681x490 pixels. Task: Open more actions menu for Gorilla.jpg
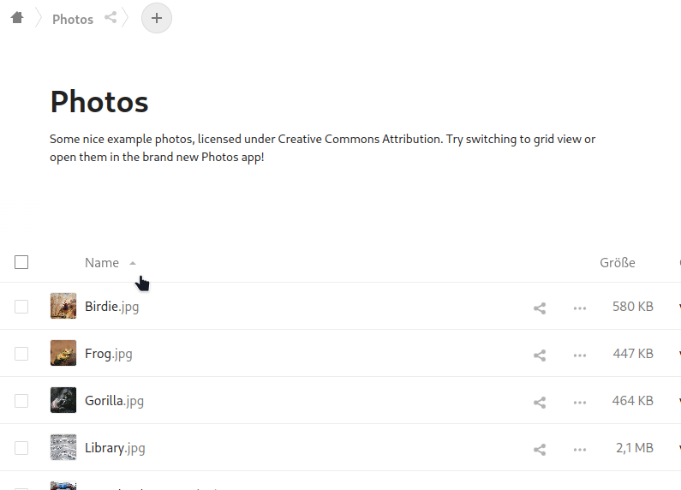(x=580, y=402)
